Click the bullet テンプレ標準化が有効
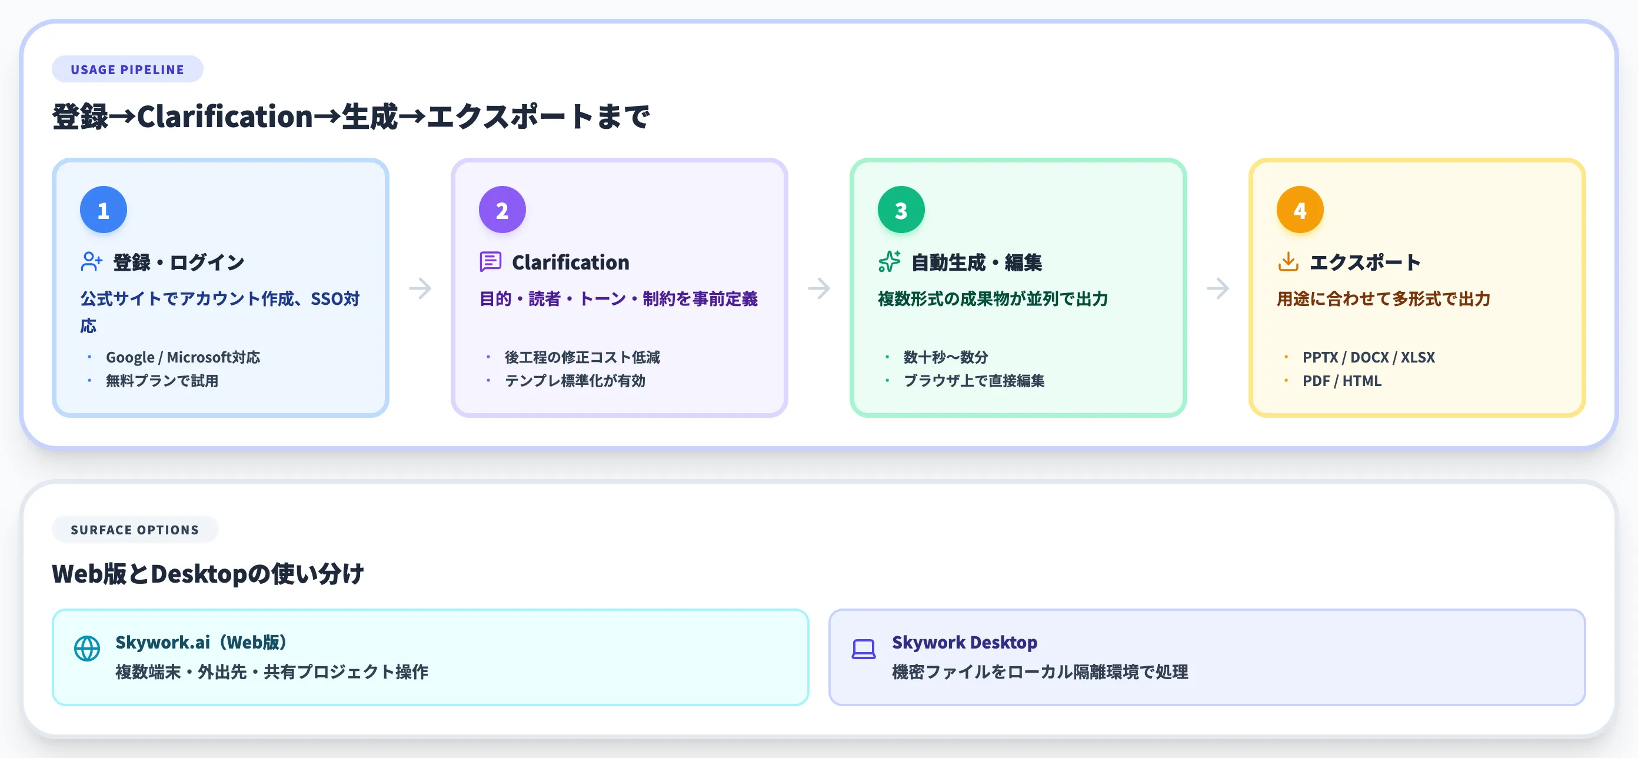 click(x=575, y=380)
